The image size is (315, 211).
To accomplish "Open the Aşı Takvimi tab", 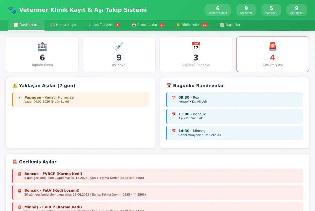I will click(x=104, y=25).
